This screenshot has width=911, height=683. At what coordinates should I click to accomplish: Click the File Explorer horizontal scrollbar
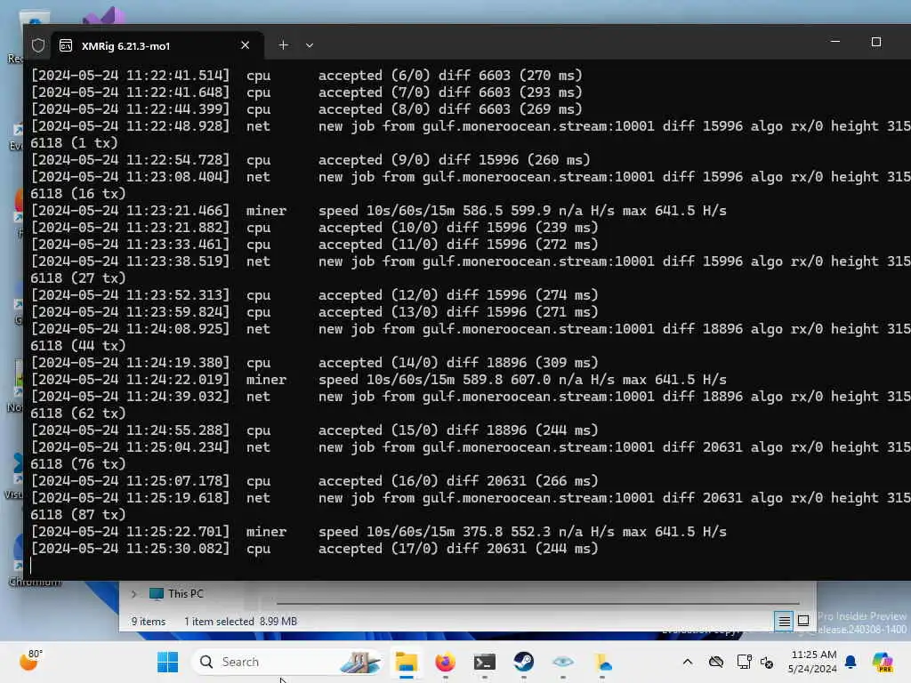coord(537,604)
